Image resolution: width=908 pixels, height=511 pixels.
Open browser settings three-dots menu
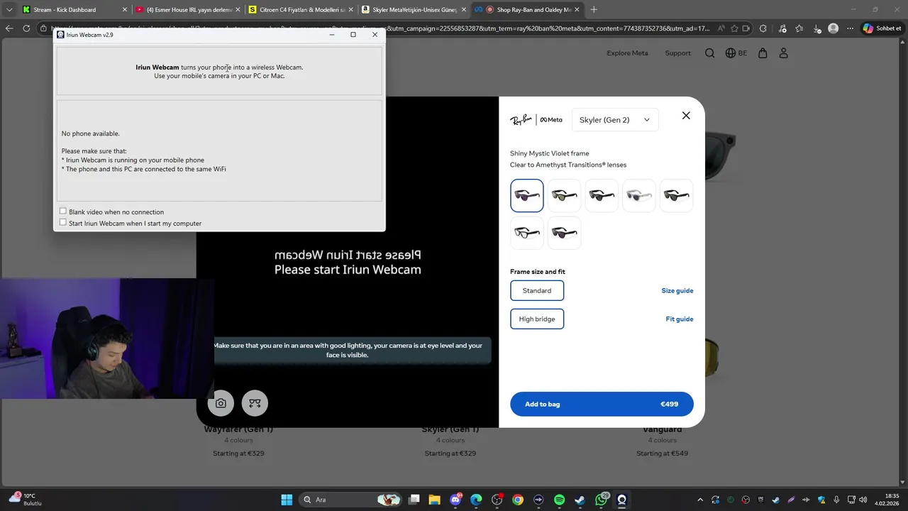click(x=850, y=28)
